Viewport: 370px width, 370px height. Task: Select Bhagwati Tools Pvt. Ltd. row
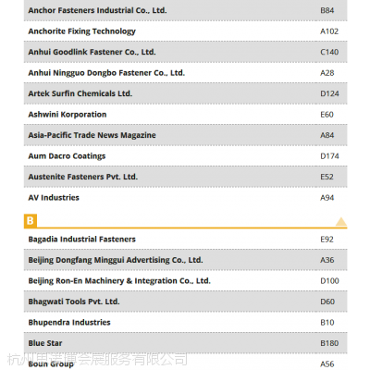pos(185,302)
